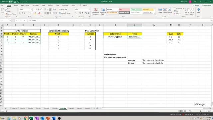Screen dimensions: 213x120
Task: Apply the Neutral cell style
Action: [148, 9]
